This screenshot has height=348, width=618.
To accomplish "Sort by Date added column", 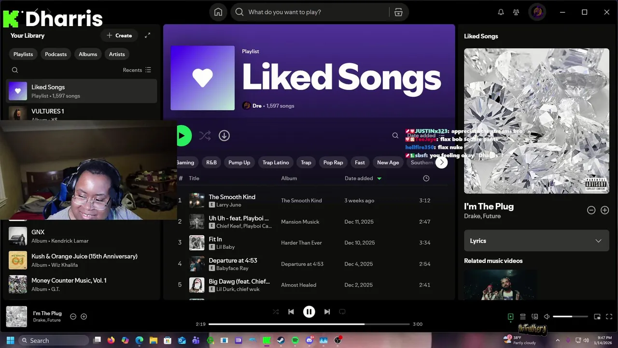I will (359, 178).
